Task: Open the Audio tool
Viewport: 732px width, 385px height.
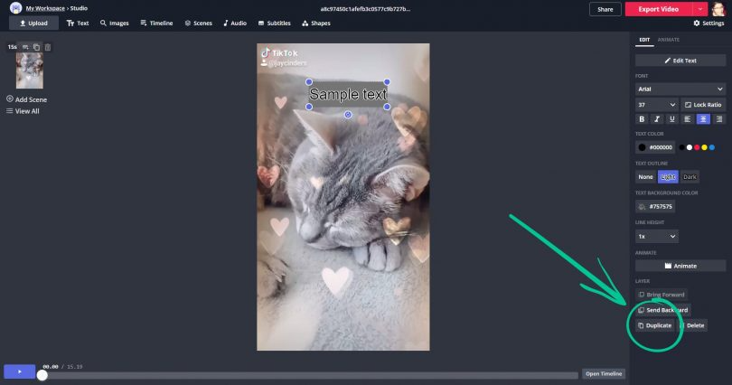Action: click(x=235, y=23)
